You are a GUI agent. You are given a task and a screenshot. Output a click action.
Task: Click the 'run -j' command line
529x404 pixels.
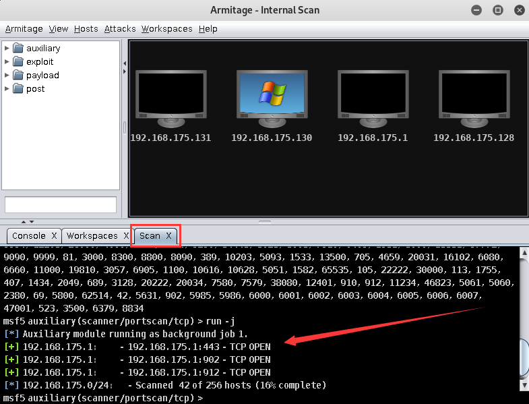(119, 321)
